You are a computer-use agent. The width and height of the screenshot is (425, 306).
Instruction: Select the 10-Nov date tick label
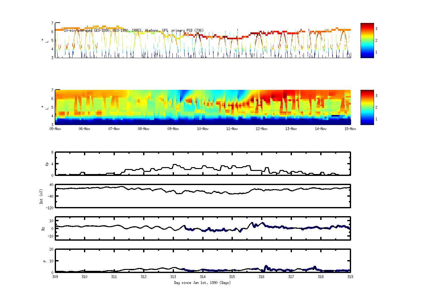point(203,129)
